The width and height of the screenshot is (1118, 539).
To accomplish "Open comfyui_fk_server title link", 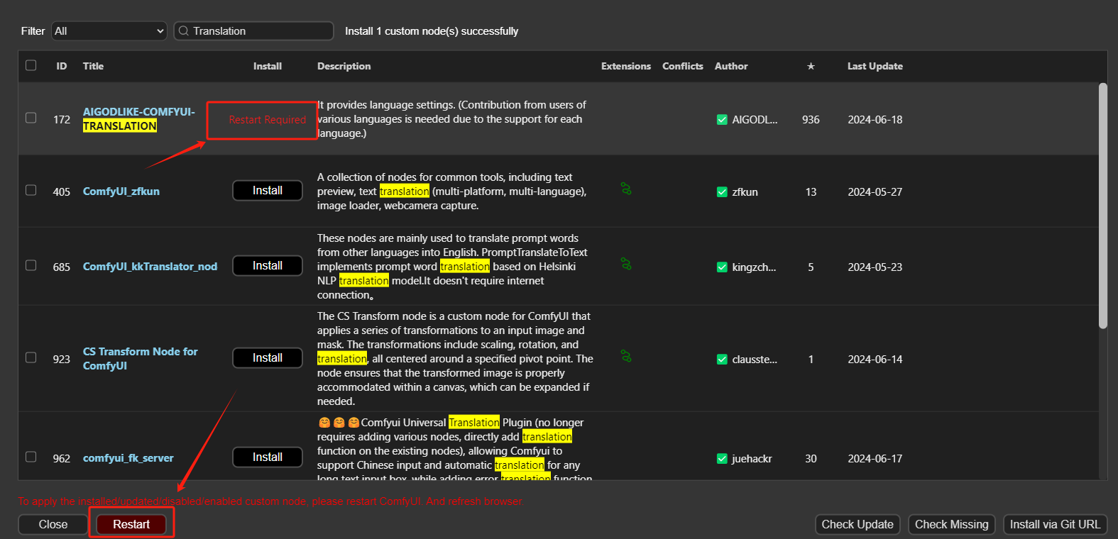I will [x=128, y=458].
